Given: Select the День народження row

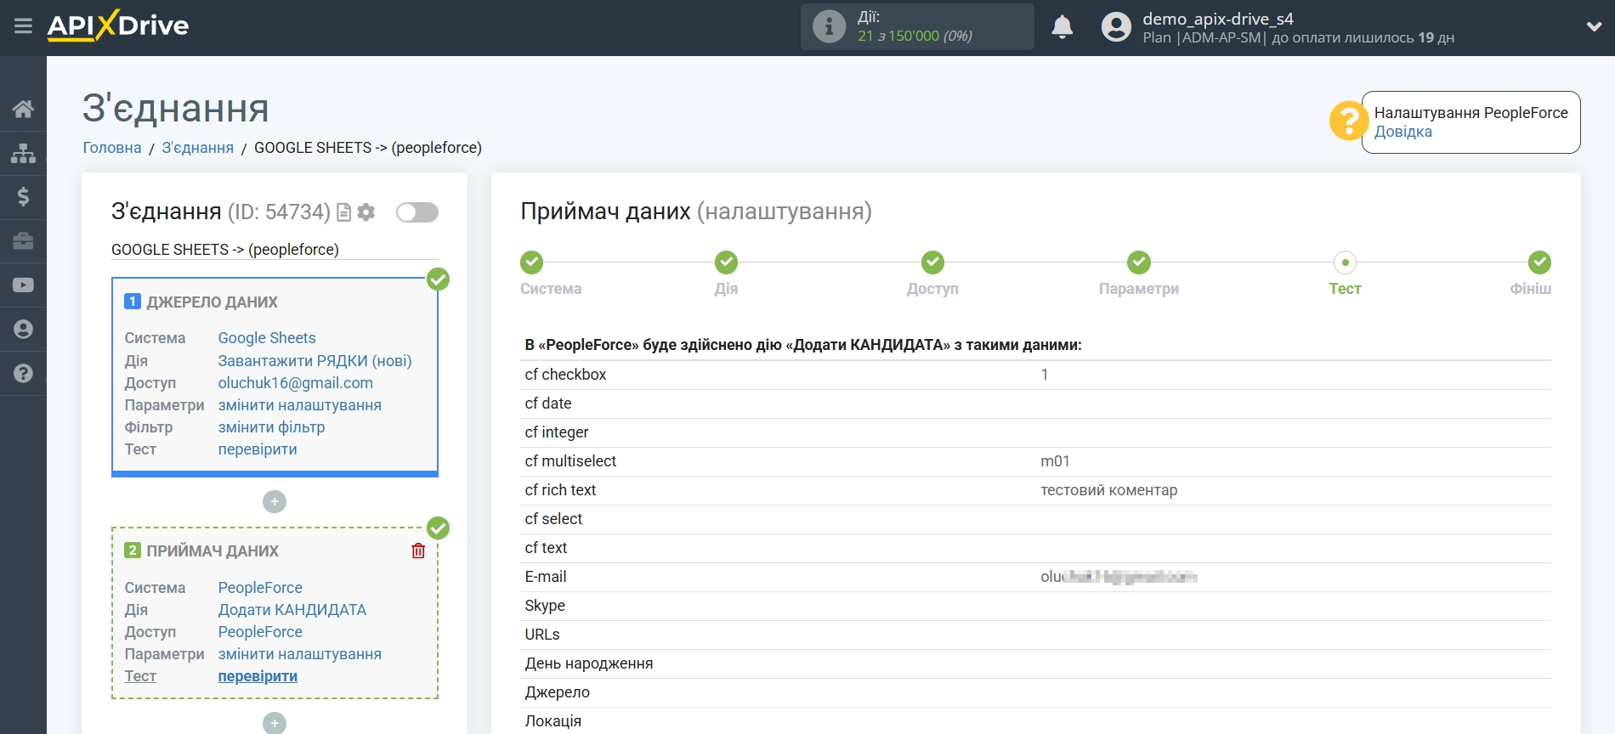Looking at the screenshot, I should [x=1035, y=663].
